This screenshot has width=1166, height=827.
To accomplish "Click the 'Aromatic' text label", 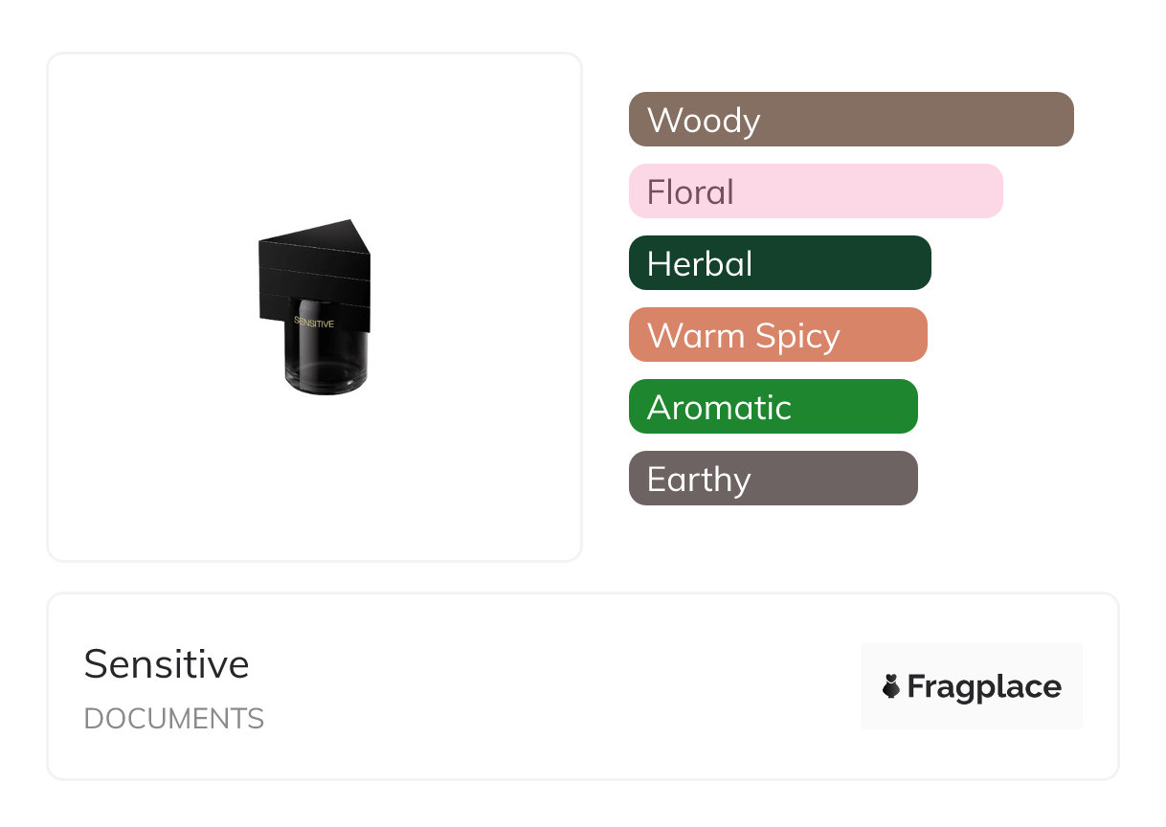I will tap(719, 408).
